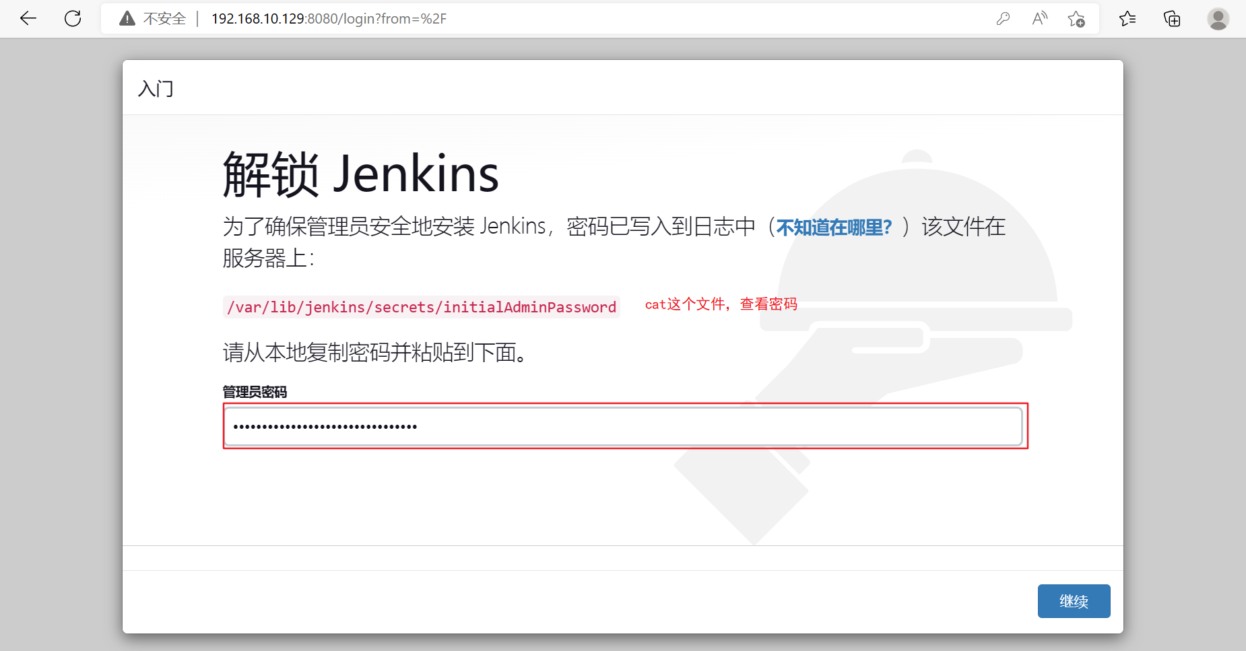Add this page to favorites star icon
The height and width of the screenshot is (651, 1246).
(1076, 19)
